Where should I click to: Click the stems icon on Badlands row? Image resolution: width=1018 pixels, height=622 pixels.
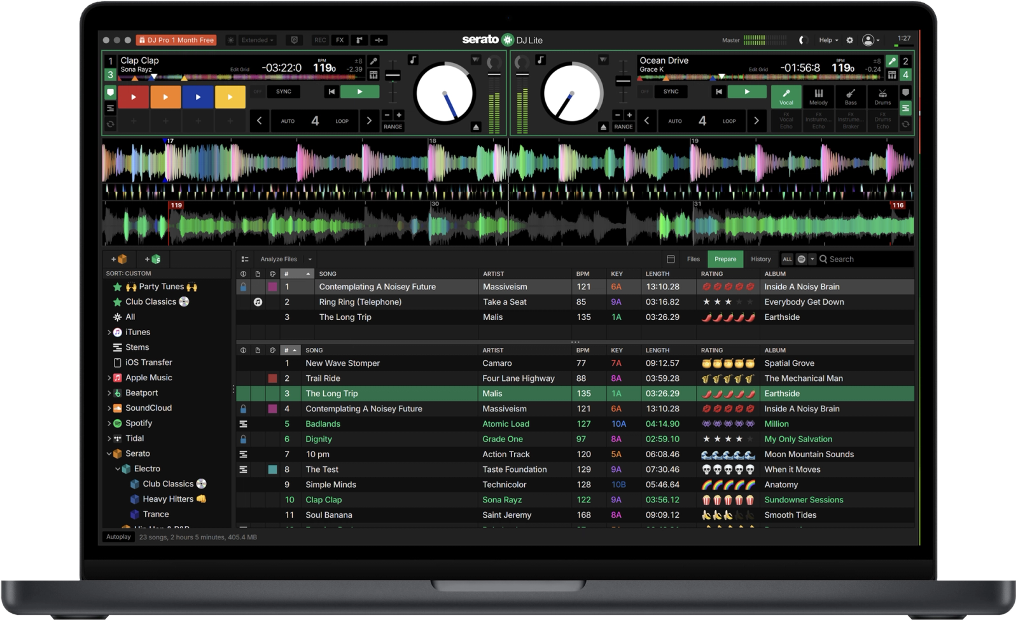243,424
